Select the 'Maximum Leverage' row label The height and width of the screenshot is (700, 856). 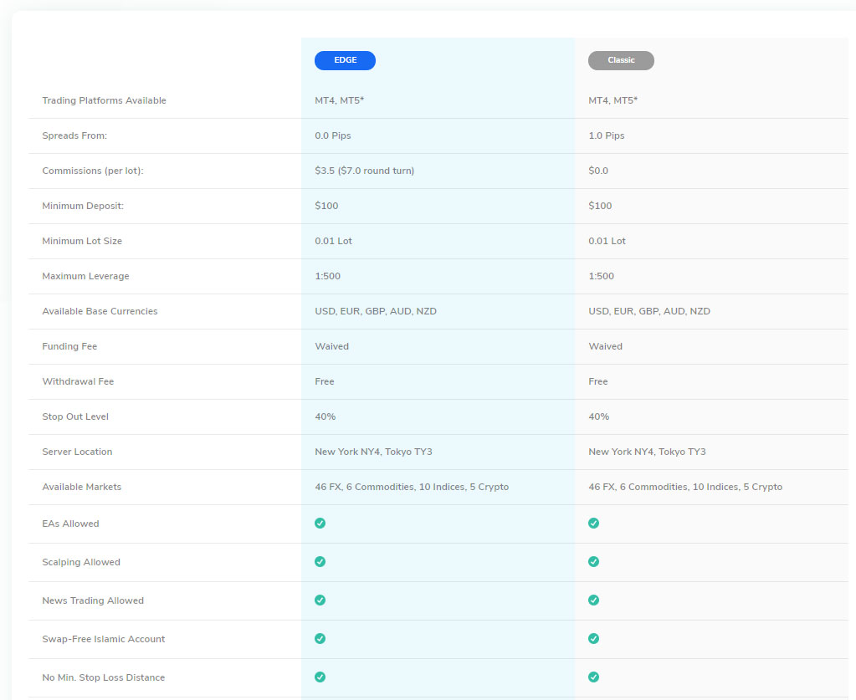[x=85, y=276]
